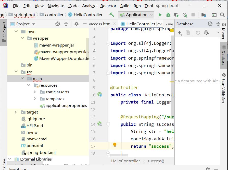The image size is (228, 170).
Task: Click the profiler run icon
Action: click(185, 15)
